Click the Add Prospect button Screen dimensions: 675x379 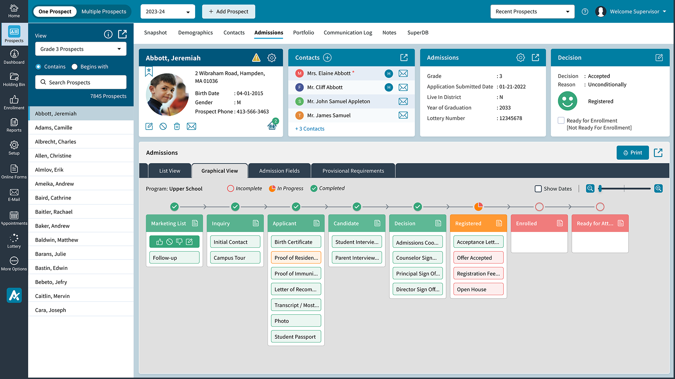(229, 12)
